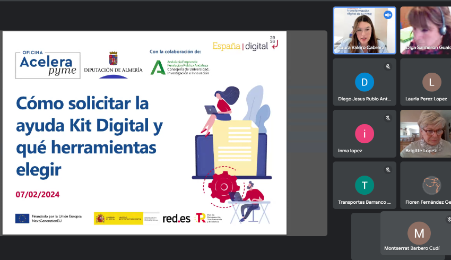Click the muted mic icon on Montserrat's tile

(449, 220)
